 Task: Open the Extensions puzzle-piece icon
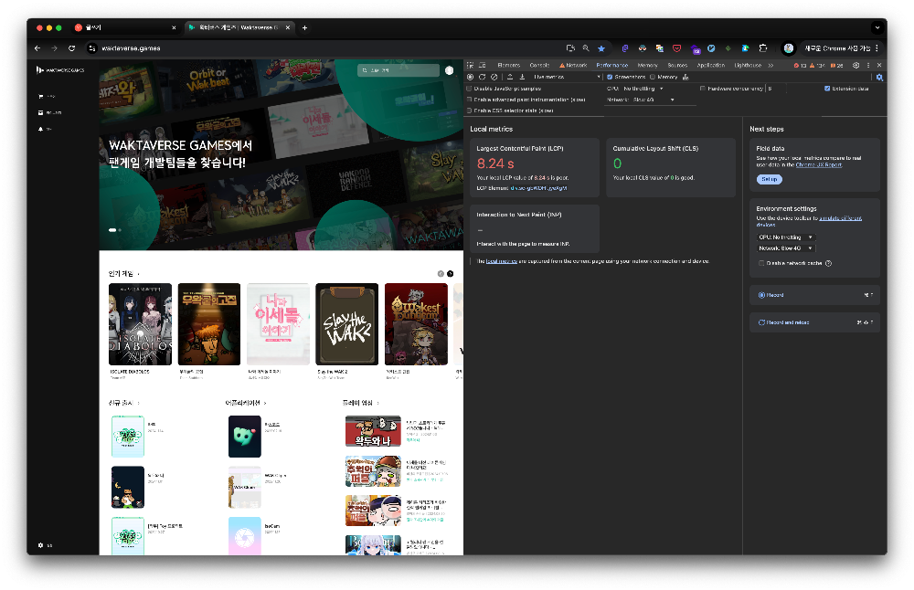(x=763, y=48)
